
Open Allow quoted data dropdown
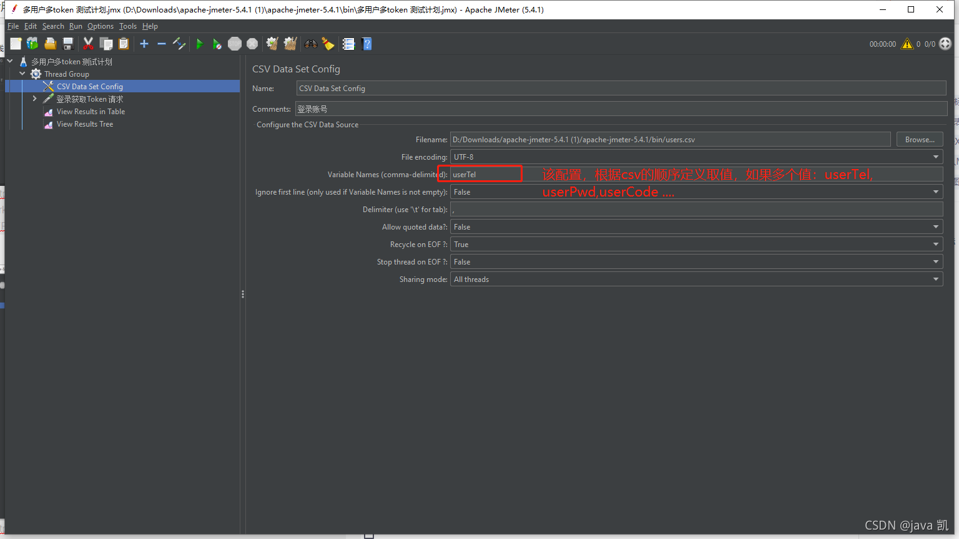click(696, 226)
